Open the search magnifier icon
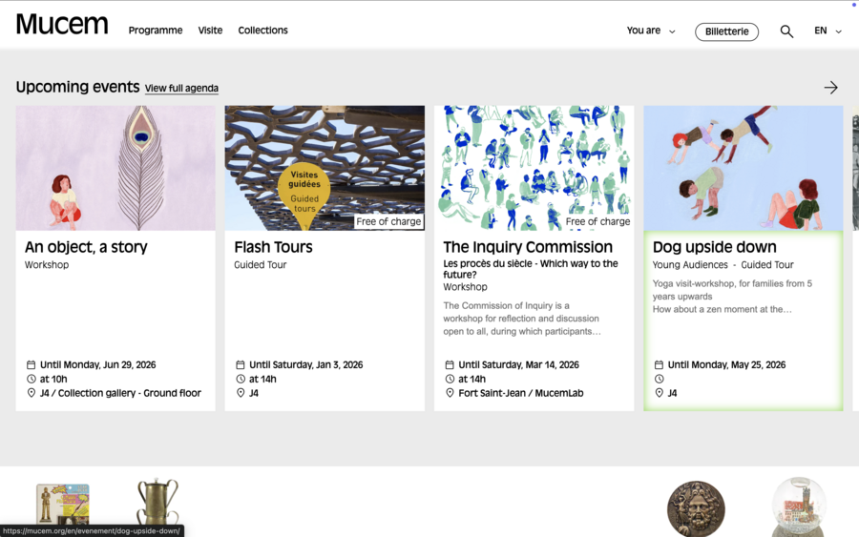The height and width of the screenshot is (537, 859). point(786,31)
